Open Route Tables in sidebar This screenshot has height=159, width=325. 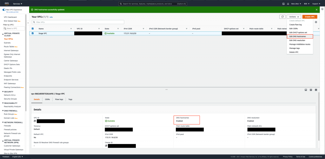(x=9, y=47)
